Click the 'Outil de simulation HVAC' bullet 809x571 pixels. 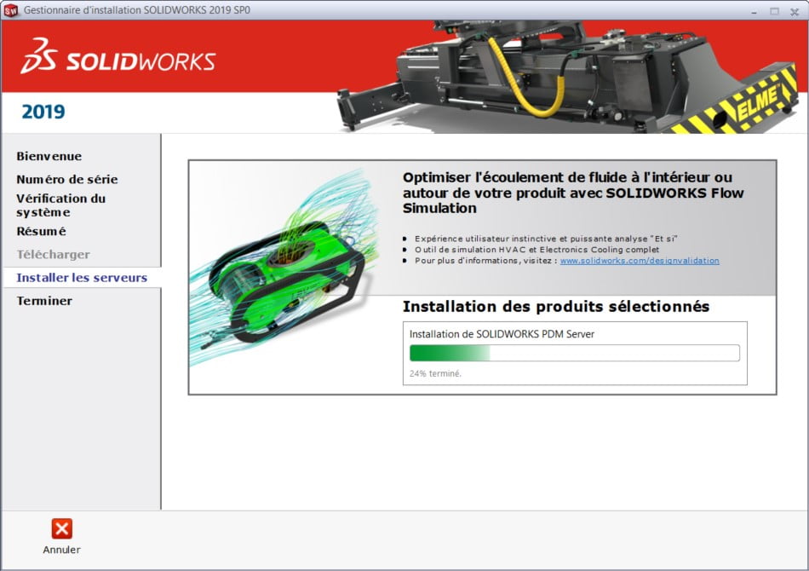pos(537,250)
